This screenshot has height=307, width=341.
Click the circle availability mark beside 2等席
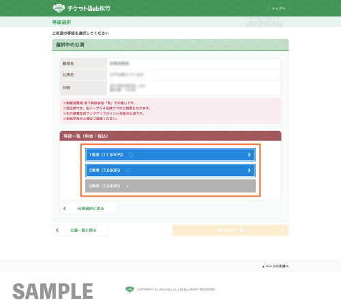point(128,171)
